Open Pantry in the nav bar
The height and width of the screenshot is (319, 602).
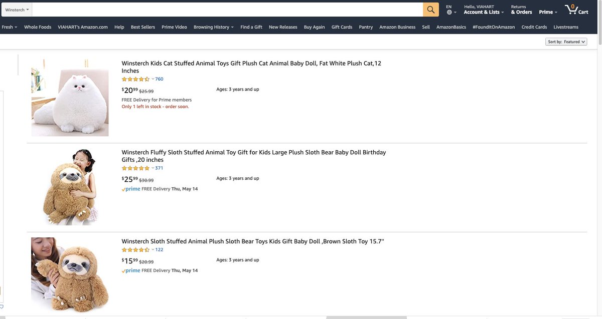coord(366,27)
